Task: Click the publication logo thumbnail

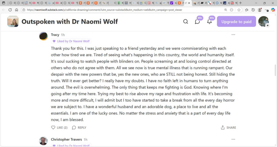Action: (13, 21)
